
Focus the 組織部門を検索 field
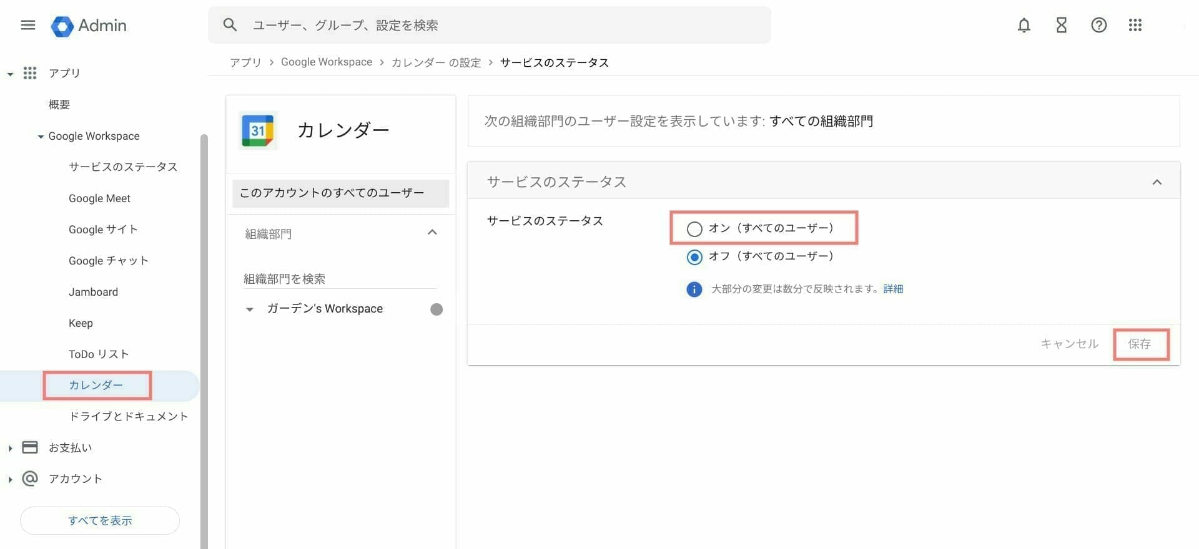pos(340,279)
